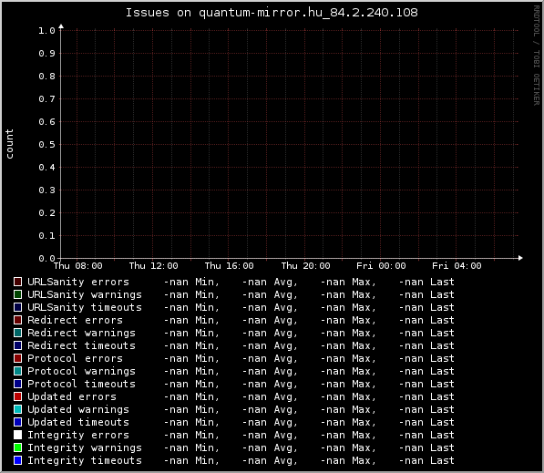Screen dimensions: 544x473
Task: Click the x-axis arrowhead at right
Action: click(x=520, y=258)
